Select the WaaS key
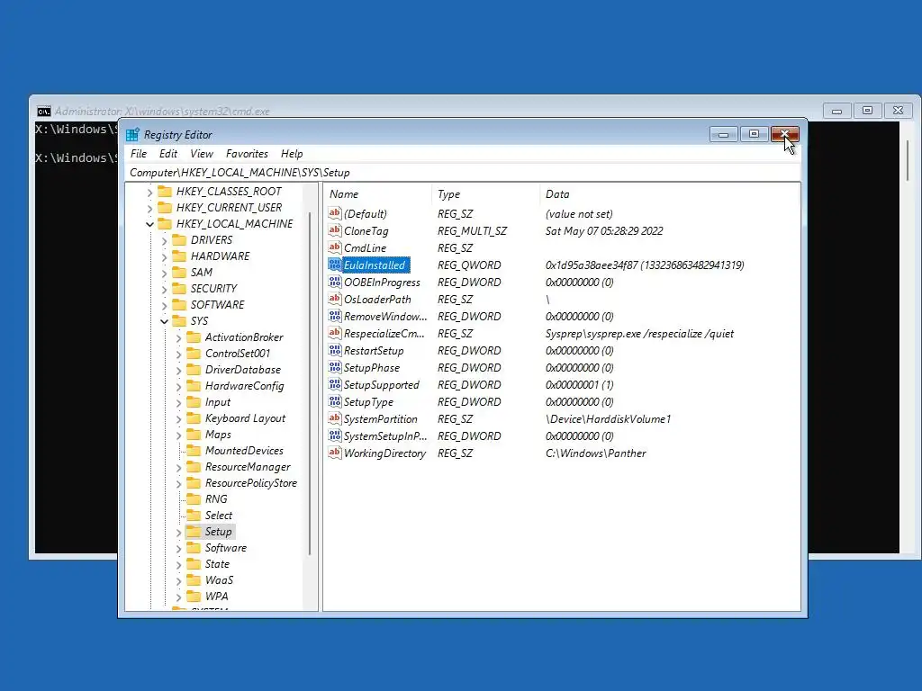922x691 pixels. [x=219, y=580]
